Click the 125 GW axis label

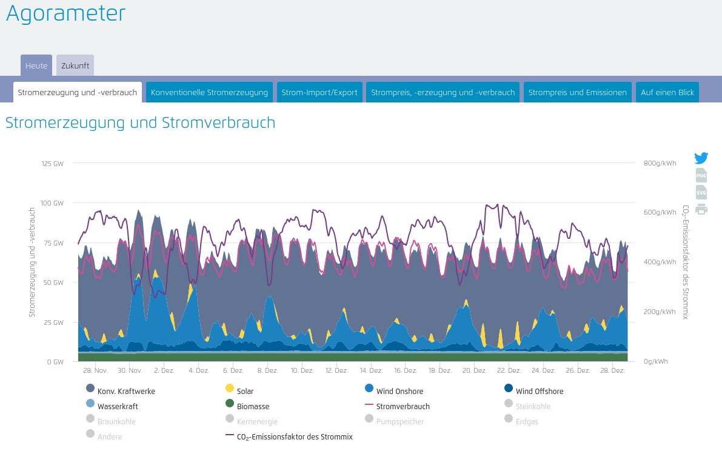[x=53, y=164]
